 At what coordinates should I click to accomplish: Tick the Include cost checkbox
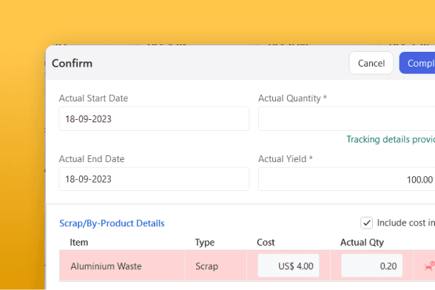(x=366, y=223)
